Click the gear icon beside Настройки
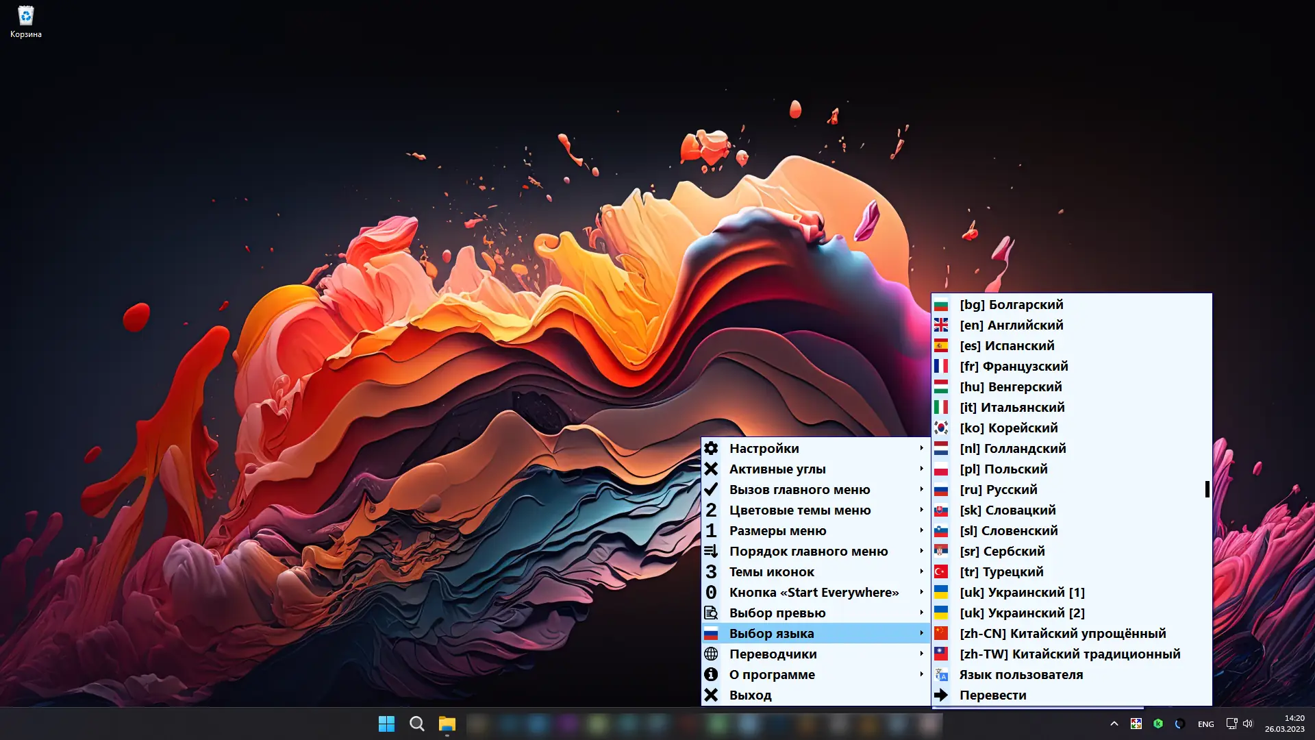Screen dimensions: 1315x740 click(x=711, y=448)
